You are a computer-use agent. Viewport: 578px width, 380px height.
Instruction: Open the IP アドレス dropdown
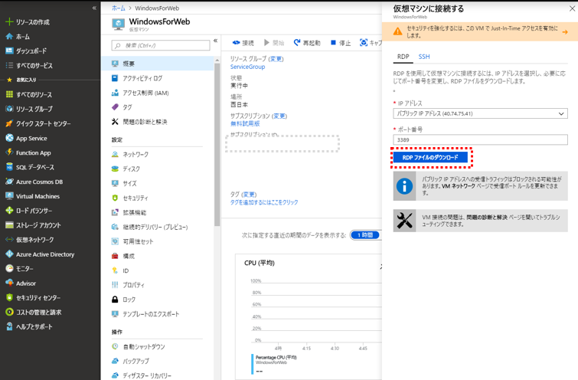coord(480,113)
